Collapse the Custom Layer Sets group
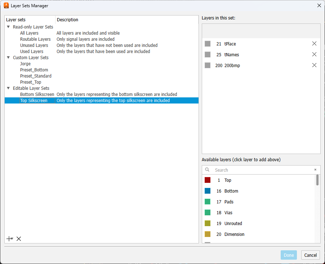 8,57
